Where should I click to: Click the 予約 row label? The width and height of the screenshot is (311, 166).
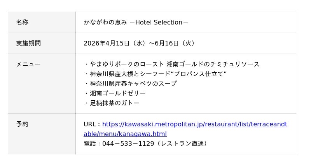pos(22,124)
